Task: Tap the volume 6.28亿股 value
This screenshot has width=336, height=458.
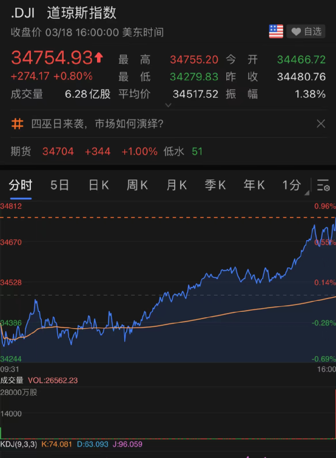Action: click(87, 94)
